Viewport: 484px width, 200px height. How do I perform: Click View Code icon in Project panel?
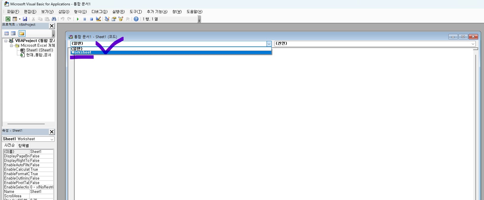(x=7, y=33)
